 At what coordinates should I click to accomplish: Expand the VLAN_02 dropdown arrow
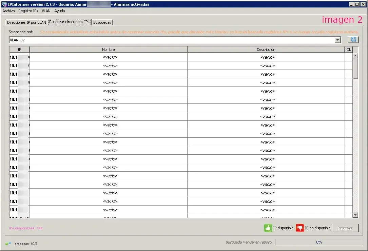[x=337, y=40]
